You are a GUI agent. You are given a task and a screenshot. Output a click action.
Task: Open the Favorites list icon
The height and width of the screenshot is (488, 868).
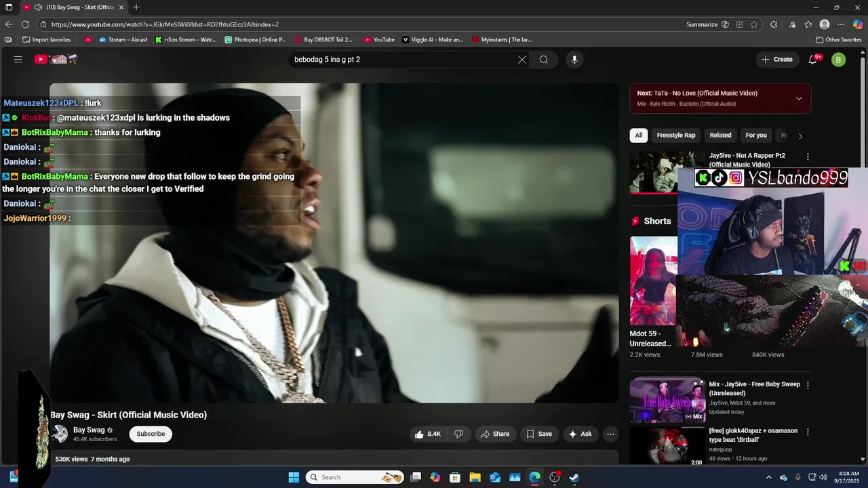(x=808, y=24)
